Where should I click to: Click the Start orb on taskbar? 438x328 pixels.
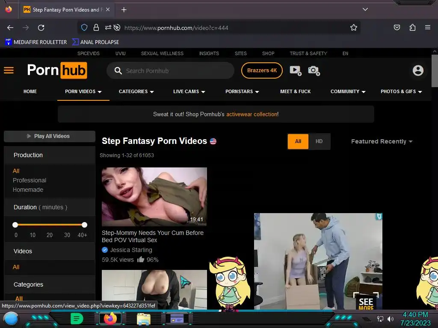click(x=11, y=319)
